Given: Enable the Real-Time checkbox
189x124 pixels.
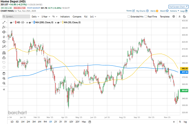Looking at the screenshot, I should (x=146, y=16).
